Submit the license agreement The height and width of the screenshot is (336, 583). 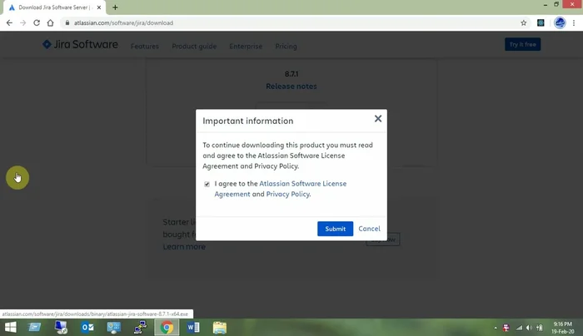pyautogui.click(x=335, y=229)
